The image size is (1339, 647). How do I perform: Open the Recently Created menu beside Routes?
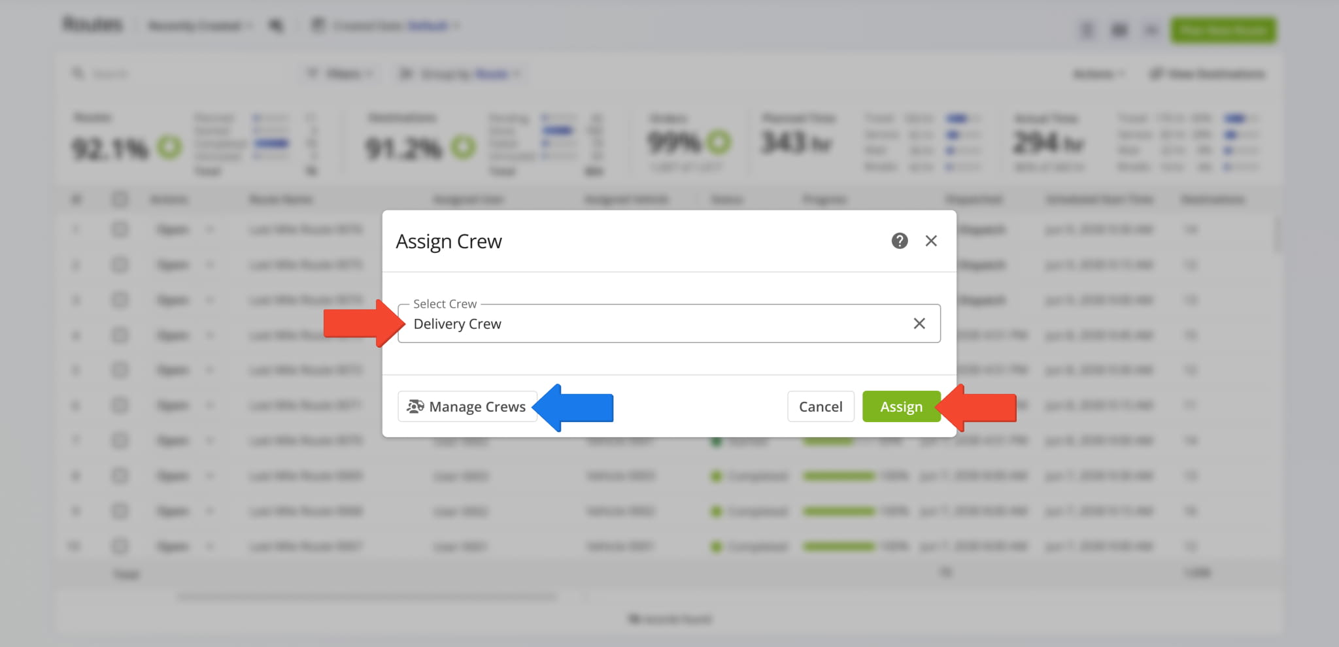199,26
